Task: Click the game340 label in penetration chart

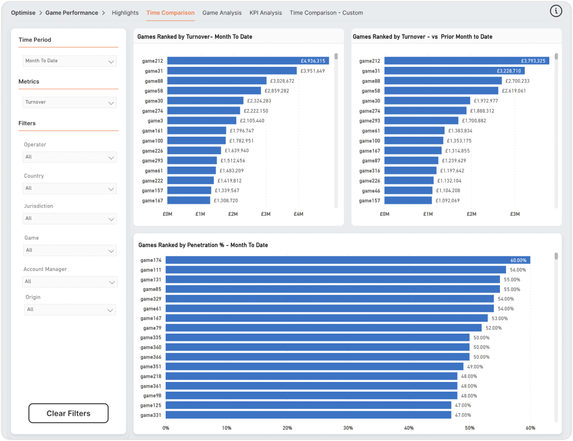Action: [x=151, y=347]
